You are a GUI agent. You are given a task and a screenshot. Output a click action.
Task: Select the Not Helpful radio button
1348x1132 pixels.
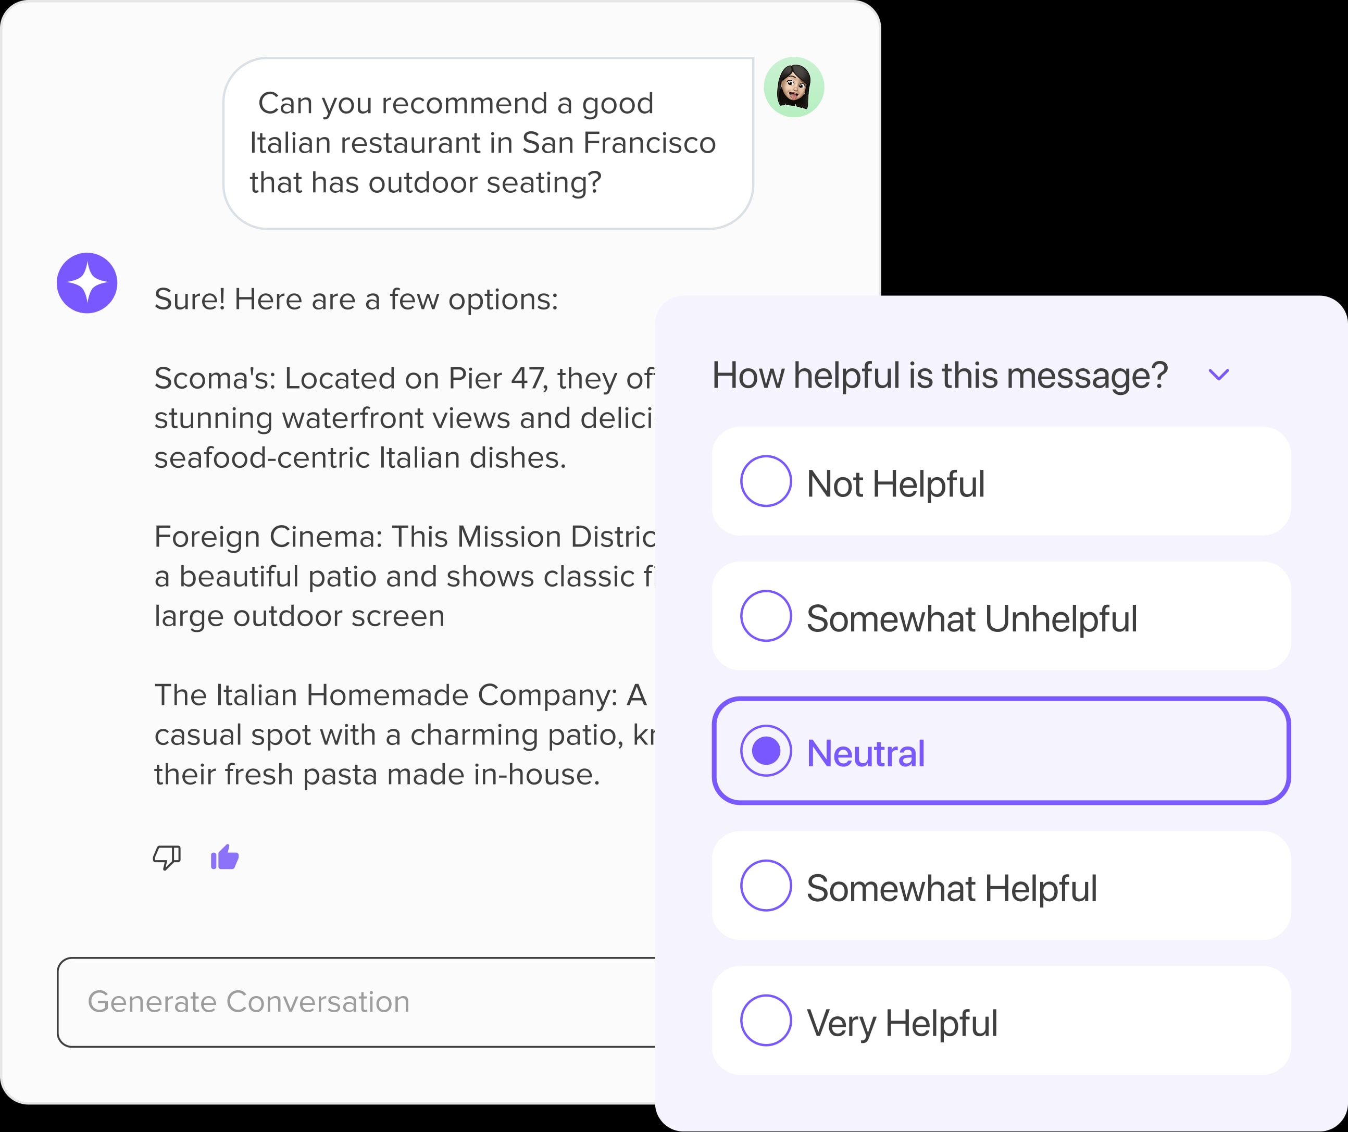[x=766, y=481]
